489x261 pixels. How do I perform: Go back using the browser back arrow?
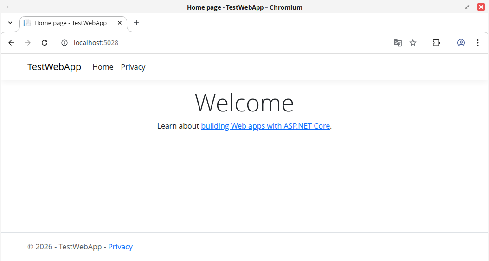click(11, 43)
